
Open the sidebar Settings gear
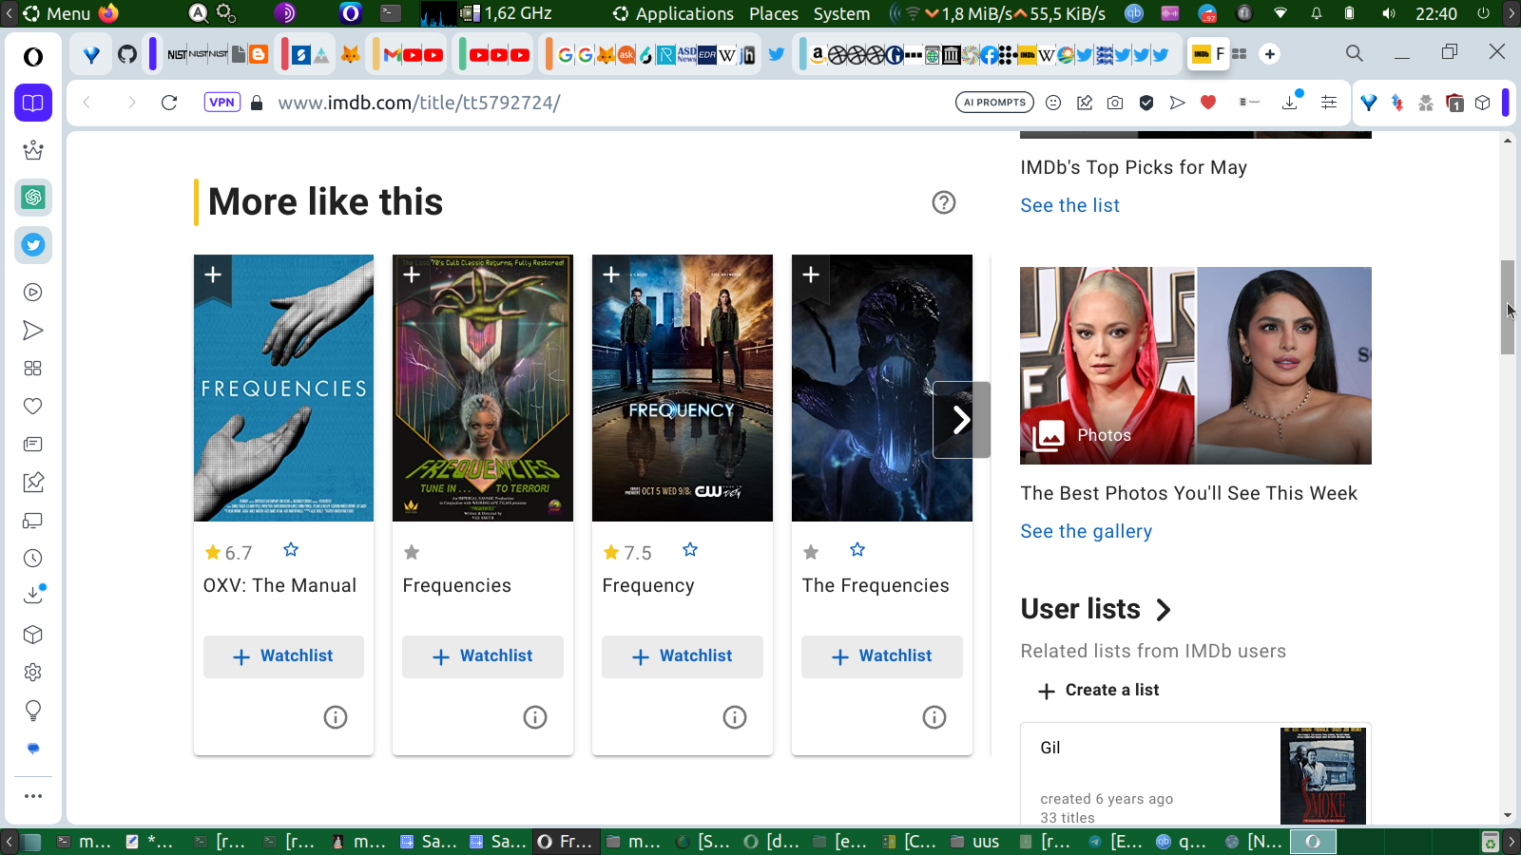(33, 673)
